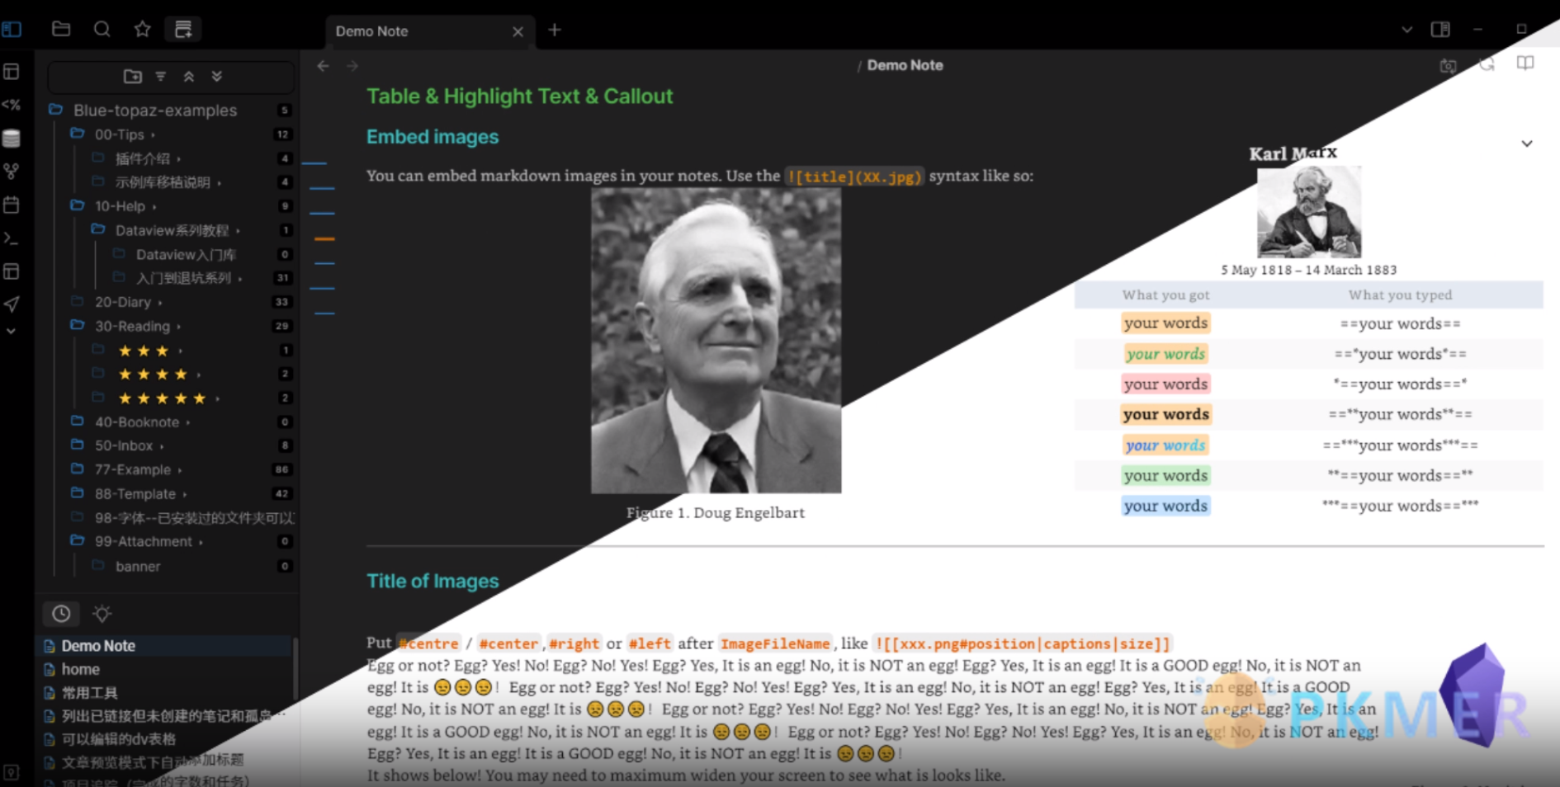The width and height of the screenshot is (1560, 787).
Task: Select the Demo Note tab
Action: 430,31
